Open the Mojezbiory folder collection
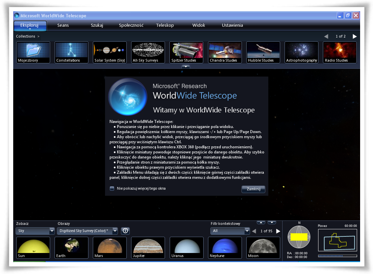 (x=33, y=52)
